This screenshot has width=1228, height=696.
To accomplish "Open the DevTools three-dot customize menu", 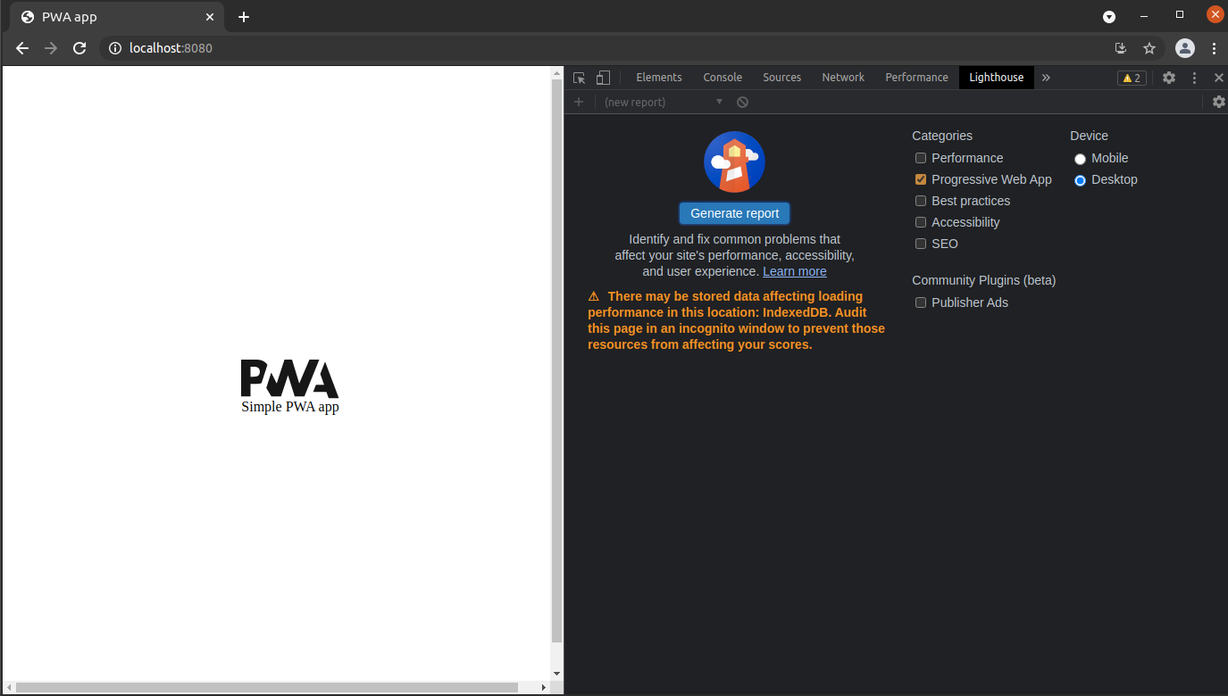I will coord(1194,78).
